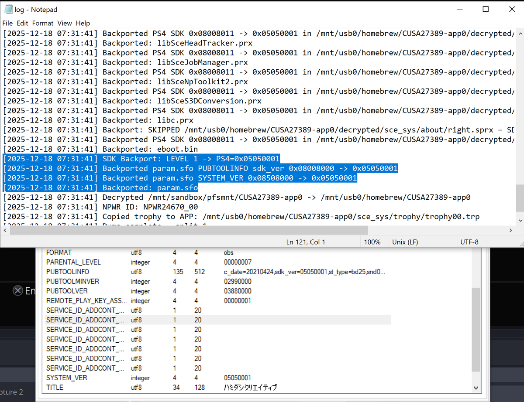Click the 'Backported: libSceS3DConversion.prx' line

(x=132, y=101)
